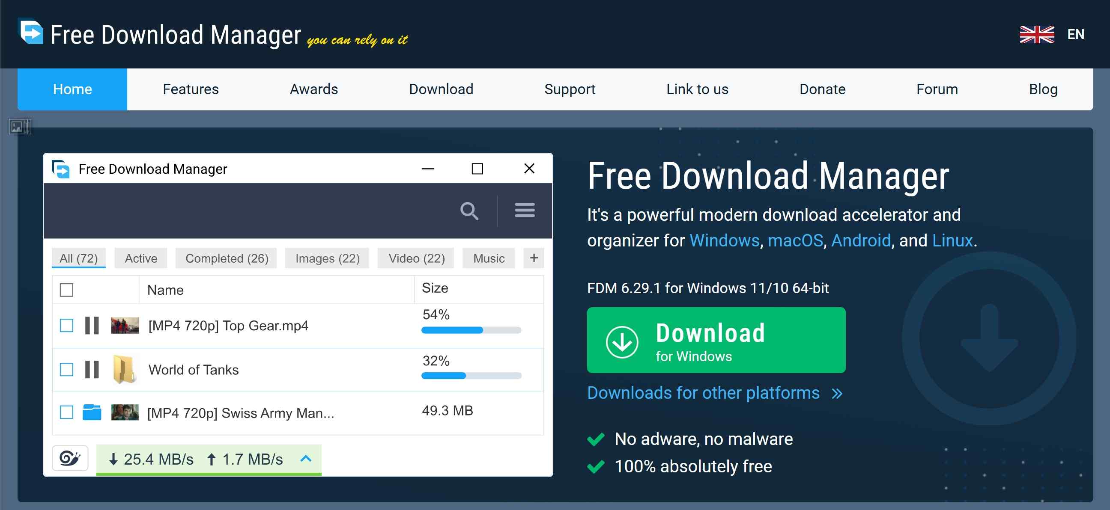This screenshot has width=1110, height=510.
Task: Pause the Top Gear.mp4 download
Action: 92,326
